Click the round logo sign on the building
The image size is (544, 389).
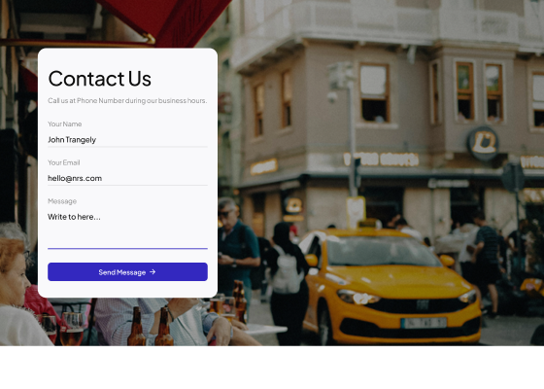(x=483, y=143)
